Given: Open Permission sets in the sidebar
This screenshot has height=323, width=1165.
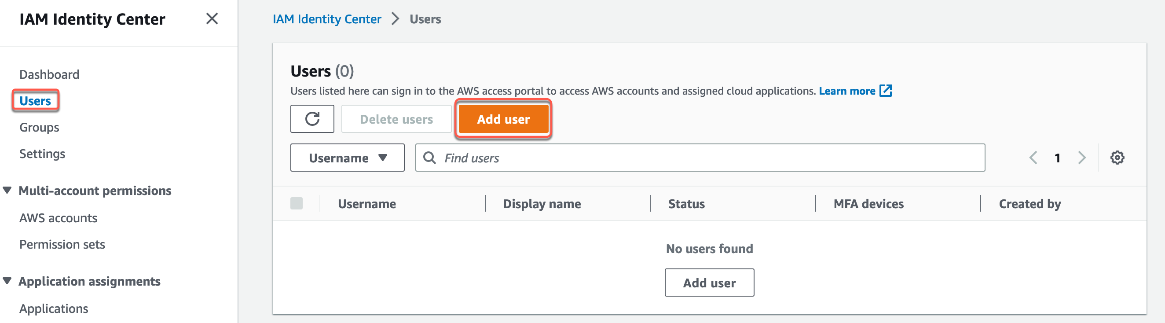Looking at the screenshot, I should coord(62,244).
